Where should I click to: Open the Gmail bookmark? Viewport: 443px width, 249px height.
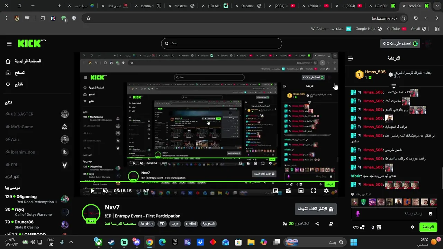418,29
